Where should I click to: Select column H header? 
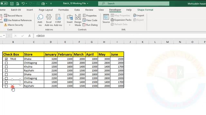pos(104,42)
